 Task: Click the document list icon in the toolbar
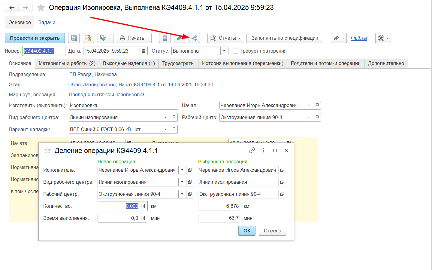(165, 38)
